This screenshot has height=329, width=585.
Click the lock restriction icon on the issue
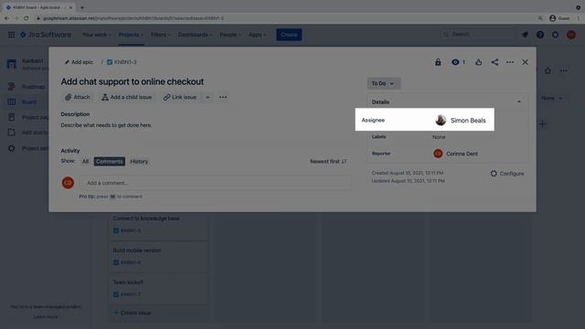click(438, 62)
